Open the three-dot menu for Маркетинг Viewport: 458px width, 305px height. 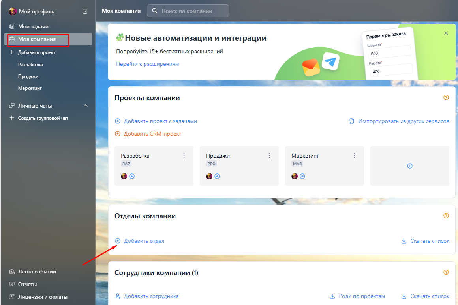point(355,156)
